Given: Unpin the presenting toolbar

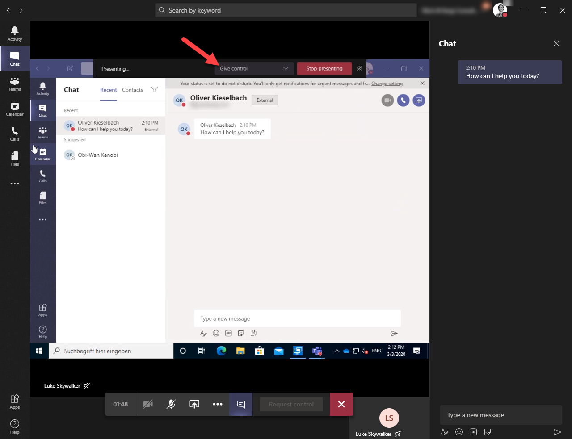Looking at the screenshot, I should [x=359, y=68].
